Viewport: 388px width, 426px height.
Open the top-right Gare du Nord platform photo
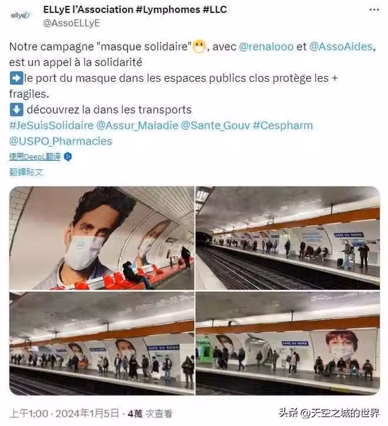click(288, 238)
